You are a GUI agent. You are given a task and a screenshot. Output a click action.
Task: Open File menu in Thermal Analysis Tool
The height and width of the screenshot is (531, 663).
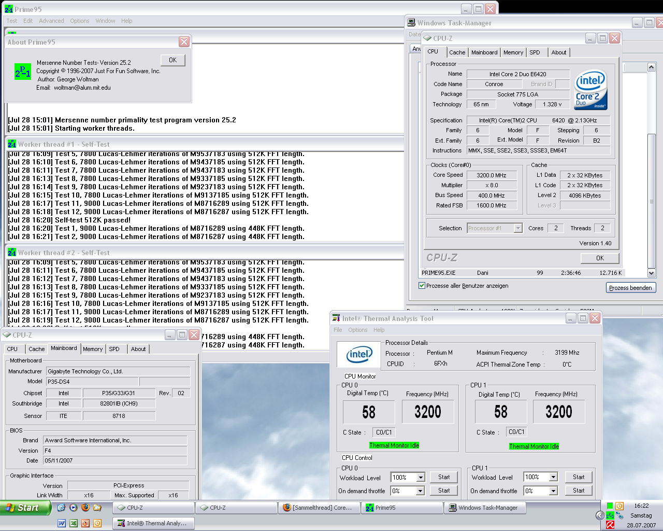point(338,330)
